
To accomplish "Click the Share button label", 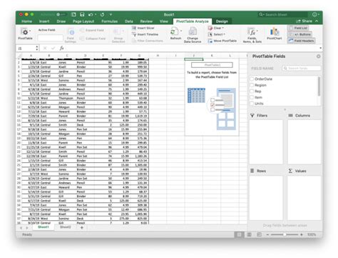I will 307,21.
